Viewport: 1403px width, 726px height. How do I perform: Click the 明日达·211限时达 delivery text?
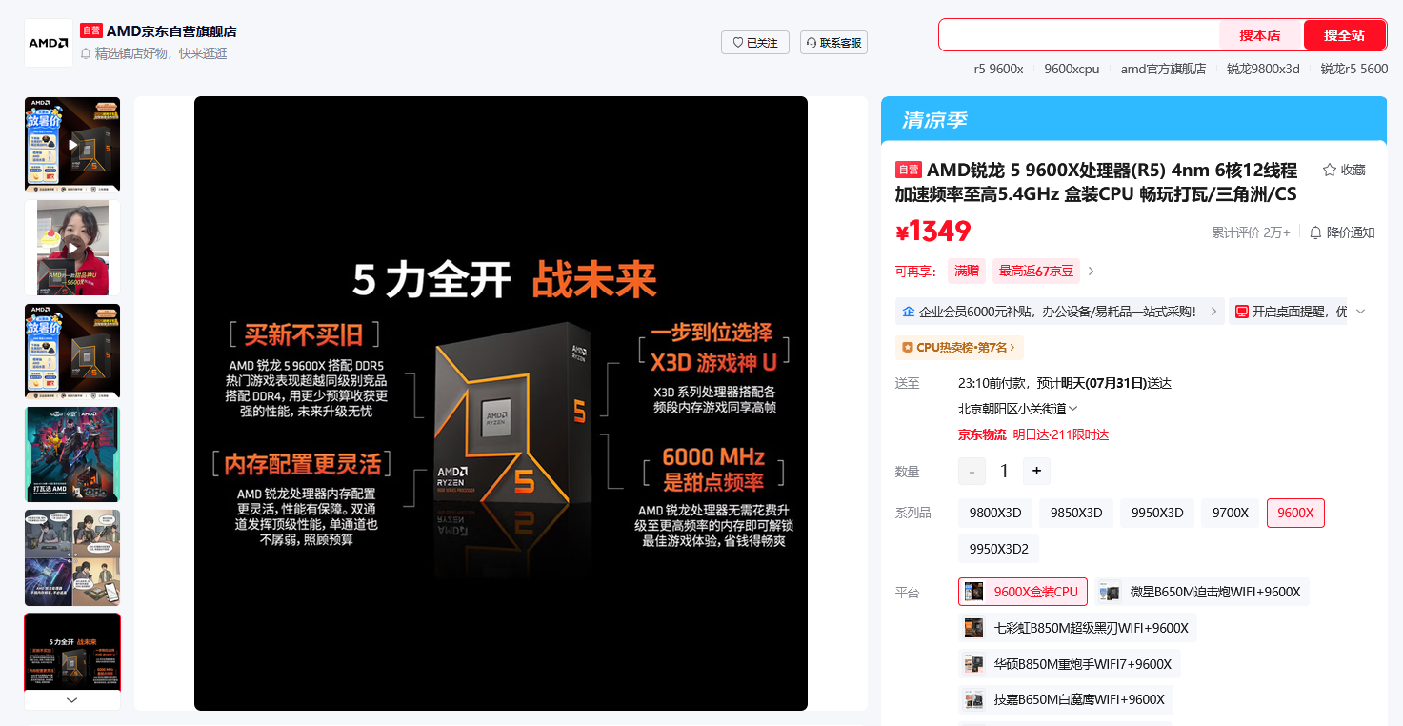pos(1060,434)
